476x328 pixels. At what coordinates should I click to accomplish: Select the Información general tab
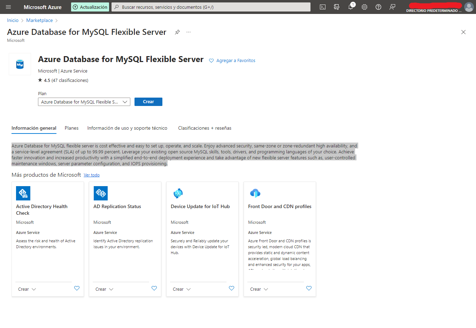pyautogui.click(x=34, y=128)
